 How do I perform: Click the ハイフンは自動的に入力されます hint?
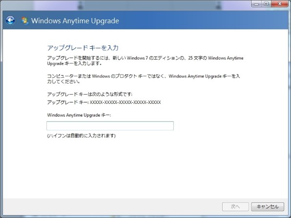point(81,136)
